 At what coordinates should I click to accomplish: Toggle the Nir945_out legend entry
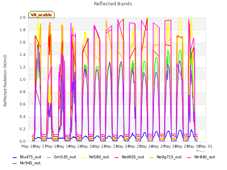[27, 163]
